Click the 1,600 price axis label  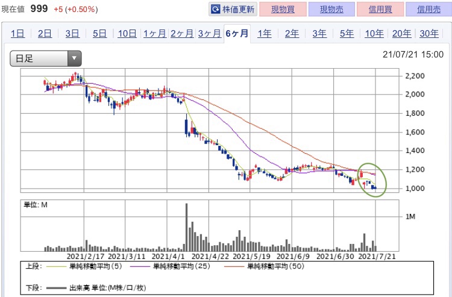415,132
